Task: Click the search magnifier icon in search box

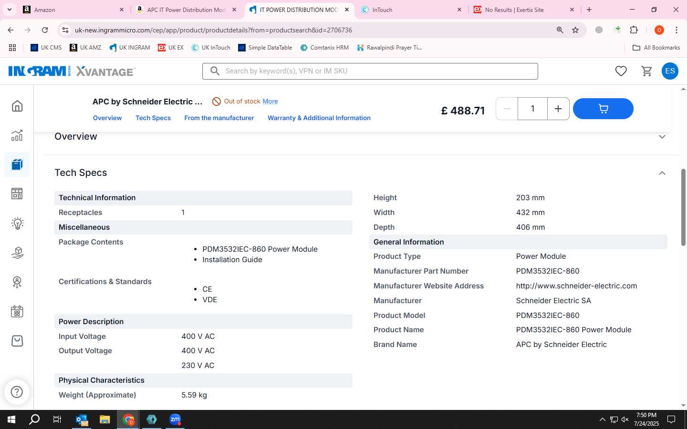Action: (215, 71)
